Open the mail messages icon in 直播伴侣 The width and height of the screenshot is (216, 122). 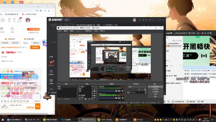click(x=143, y=20)
